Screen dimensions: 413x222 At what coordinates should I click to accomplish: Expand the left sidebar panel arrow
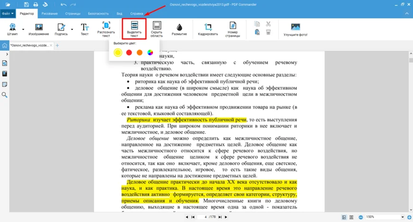click(x=7, y=54)
